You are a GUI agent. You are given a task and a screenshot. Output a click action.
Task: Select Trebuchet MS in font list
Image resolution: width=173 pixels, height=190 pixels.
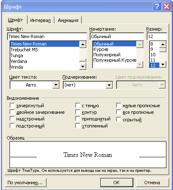tap(45, 50)
